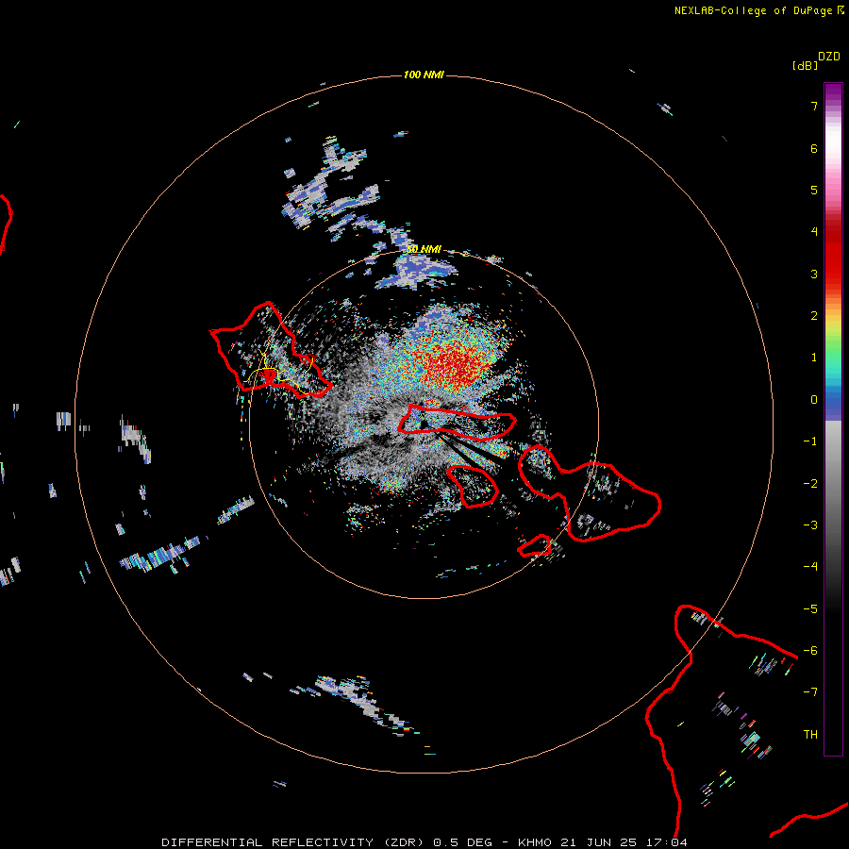Viewport: 849px width, 849px height.
Task: Click the 2 dB scale tick label
Action: 814,316
